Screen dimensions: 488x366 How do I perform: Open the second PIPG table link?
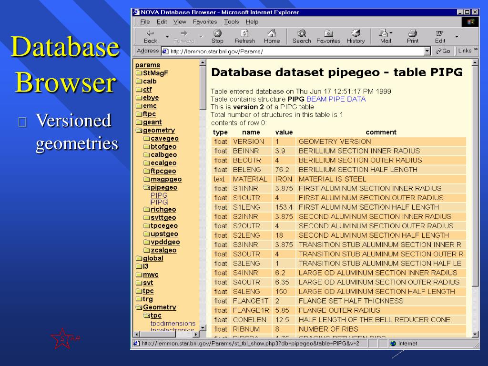point(159,202)
